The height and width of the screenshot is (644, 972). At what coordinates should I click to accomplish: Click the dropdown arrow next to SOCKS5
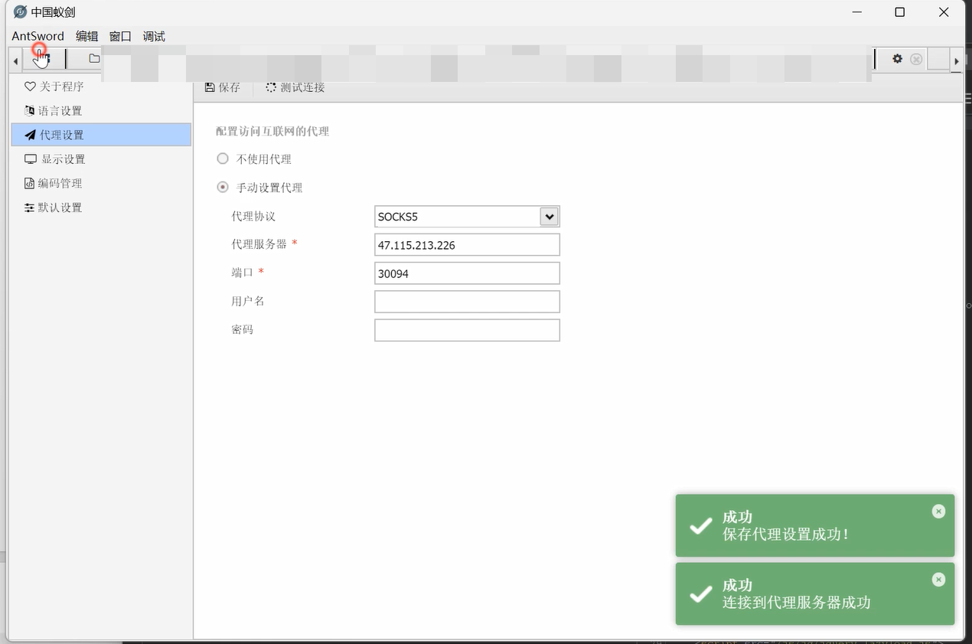tap(549, 217)
